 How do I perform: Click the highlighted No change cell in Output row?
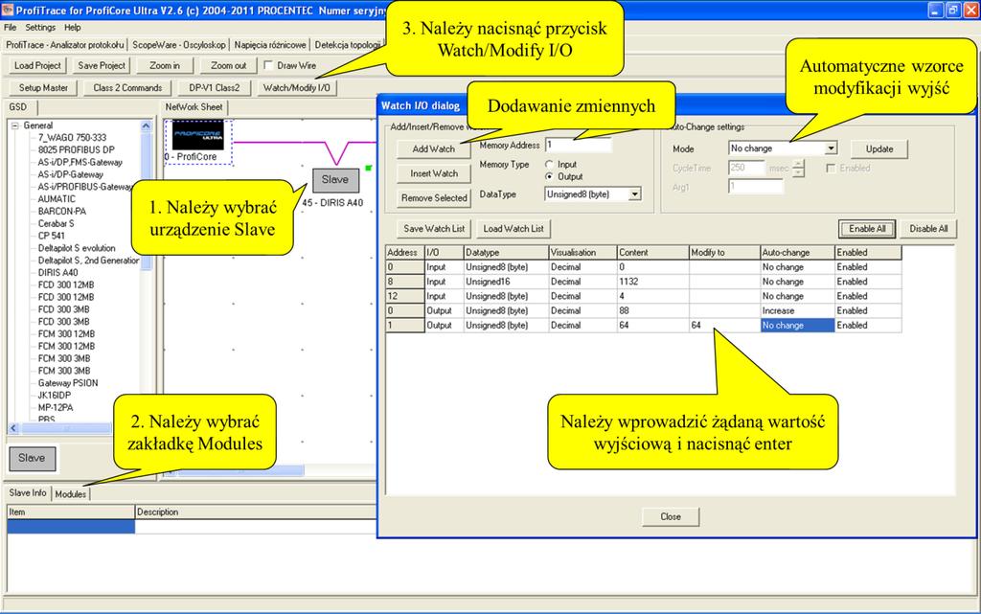click(x=797, y=325)
